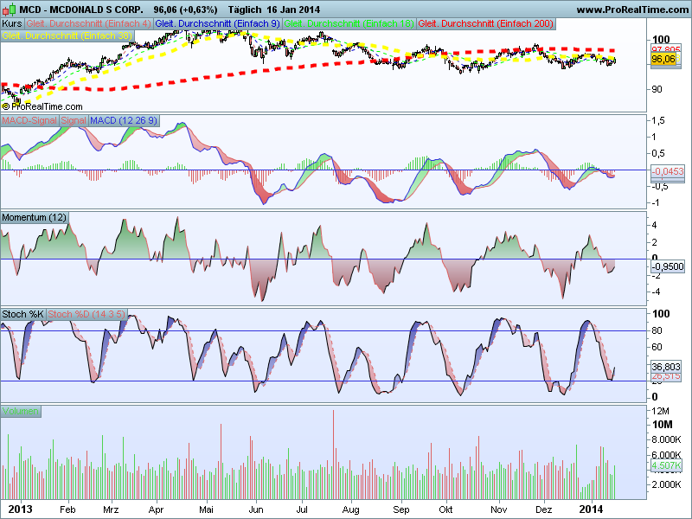
Task: Click the Sep label on time axis
Action: (401, 509)
